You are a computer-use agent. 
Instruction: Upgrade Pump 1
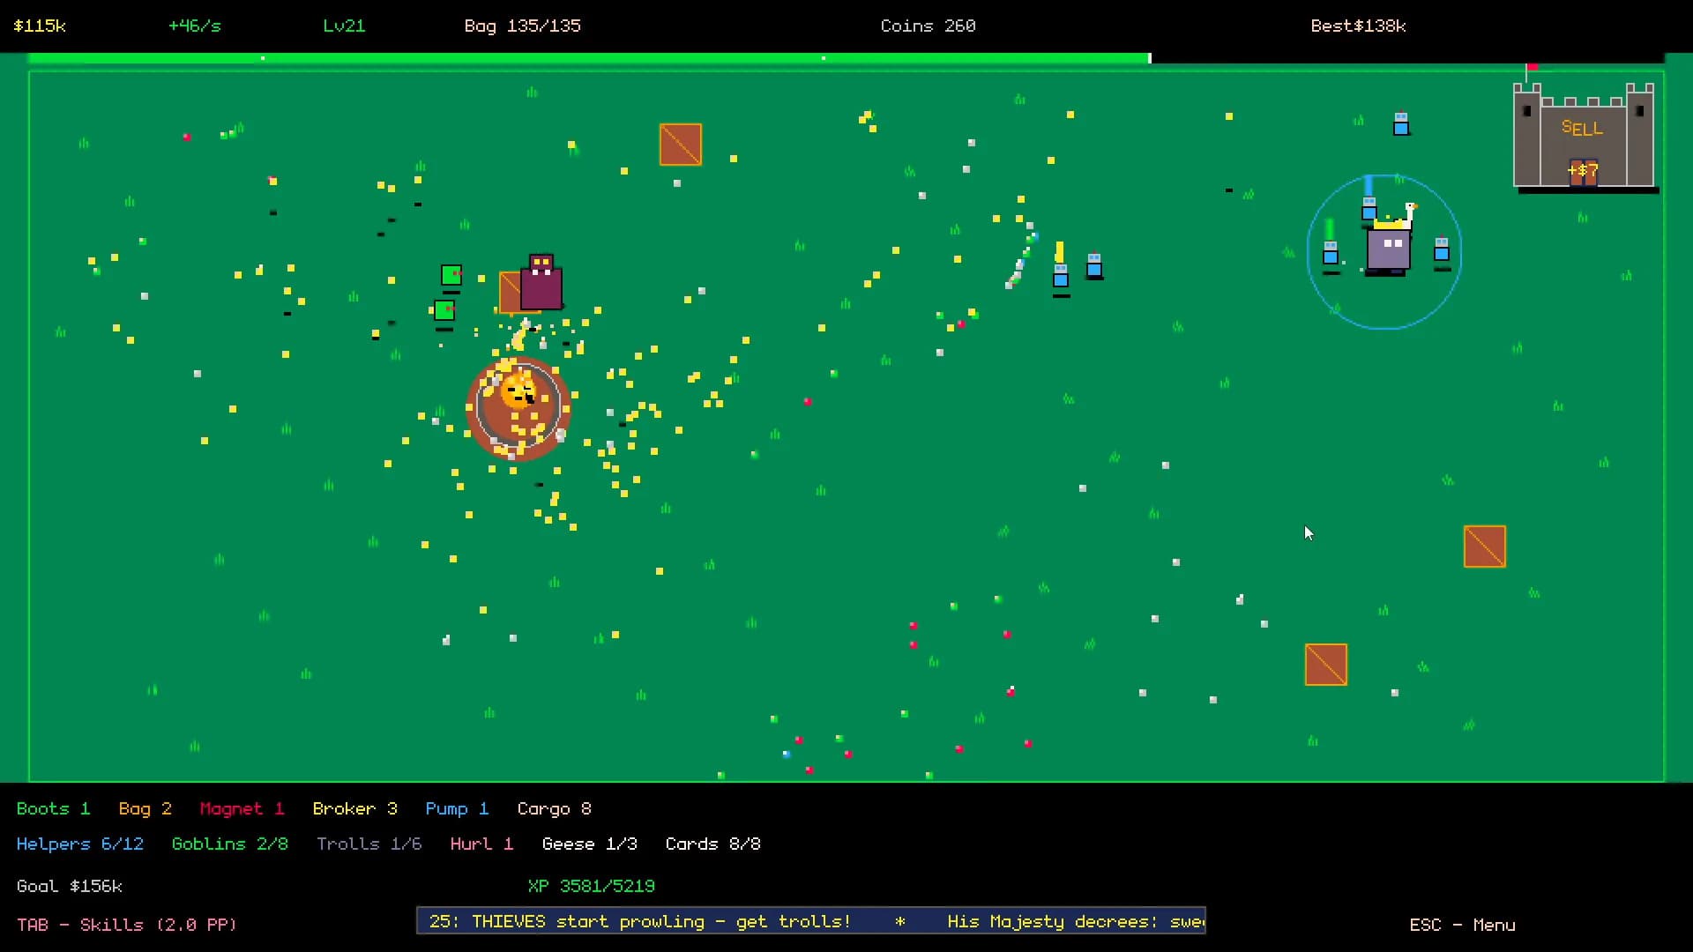coord(457,808)
